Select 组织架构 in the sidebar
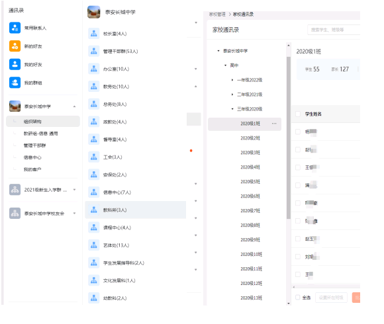This screenshot has width=384, height=324. point(43,121)
